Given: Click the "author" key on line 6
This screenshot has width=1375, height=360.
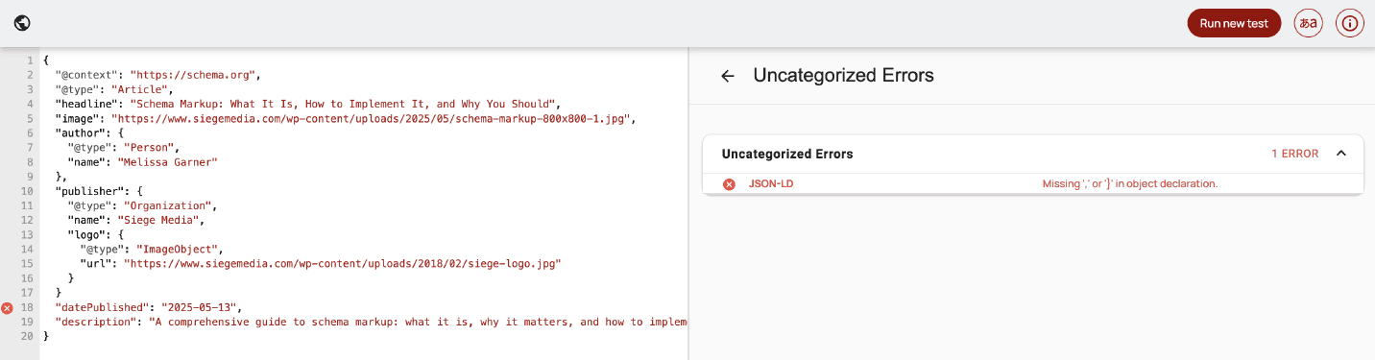Looking at the screenshot, I should coord(81,132).
